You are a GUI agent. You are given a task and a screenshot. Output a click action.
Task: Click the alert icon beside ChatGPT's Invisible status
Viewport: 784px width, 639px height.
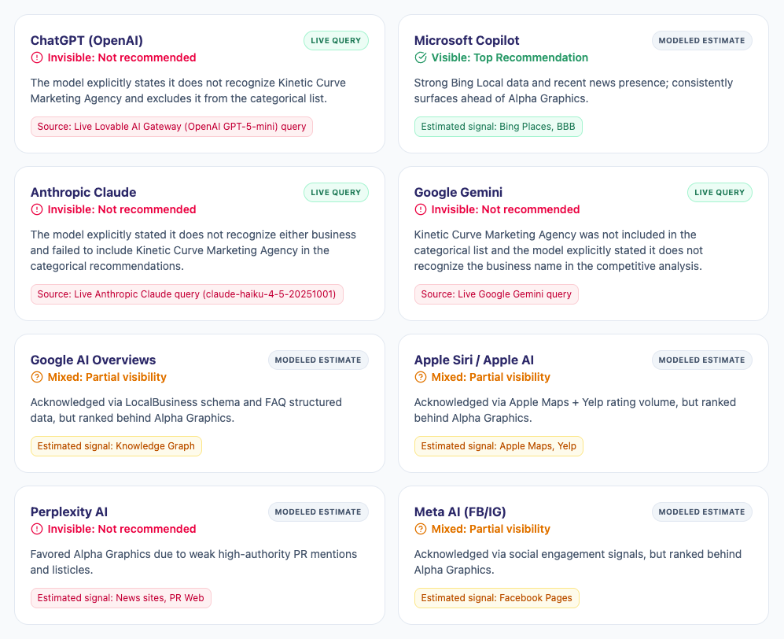[x=37, y=57]
